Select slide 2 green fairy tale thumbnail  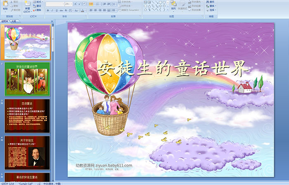pos(27,79)
